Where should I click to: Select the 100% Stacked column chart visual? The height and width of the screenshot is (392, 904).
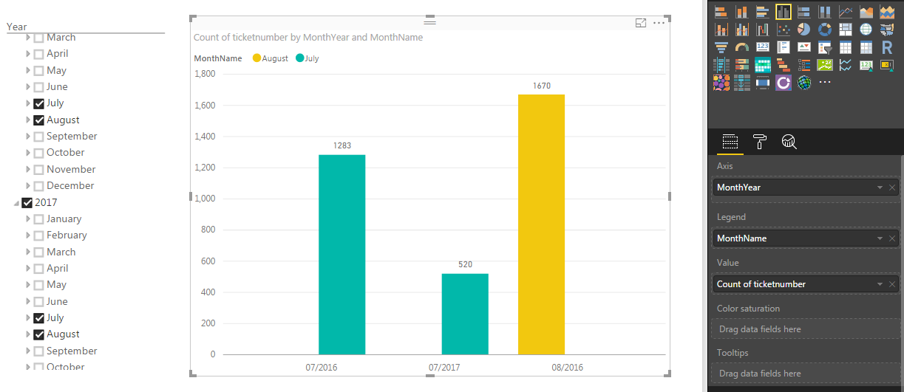point(825,12)
